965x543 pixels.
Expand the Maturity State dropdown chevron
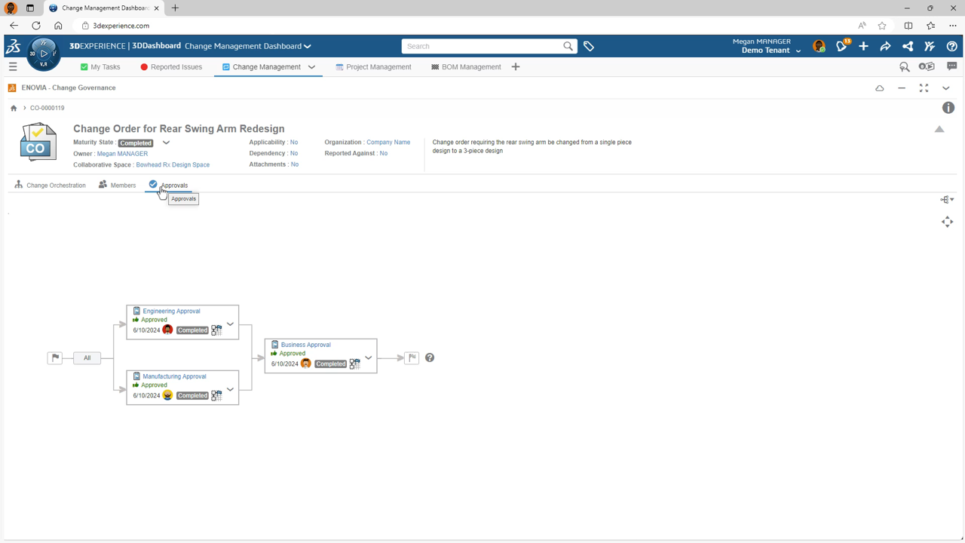point(166,143)
